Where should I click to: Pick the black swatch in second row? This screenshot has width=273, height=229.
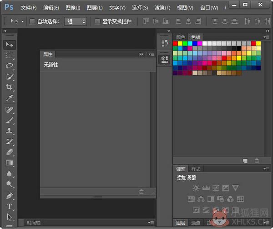tap(239, 48)
